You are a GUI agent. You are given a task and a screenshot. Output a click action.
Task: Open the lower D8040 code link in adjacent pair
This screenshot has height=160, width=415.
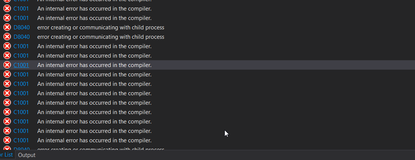point(21,37)
